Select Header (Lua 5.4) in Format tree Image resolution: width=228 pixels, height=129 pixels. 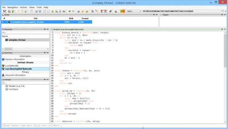pos(16,86)
